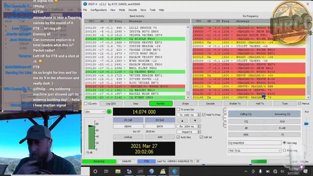313x176 pixels.
Task: Click the microphone tray icon
Action: 260,171
